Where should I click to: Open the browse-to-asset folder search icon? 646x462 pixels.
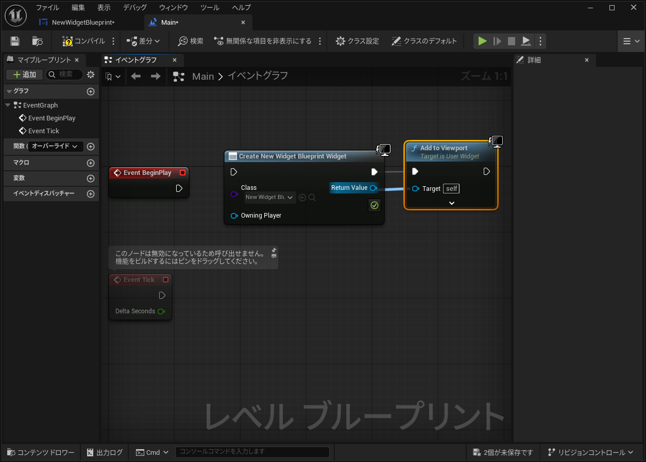tap(37, 41)
